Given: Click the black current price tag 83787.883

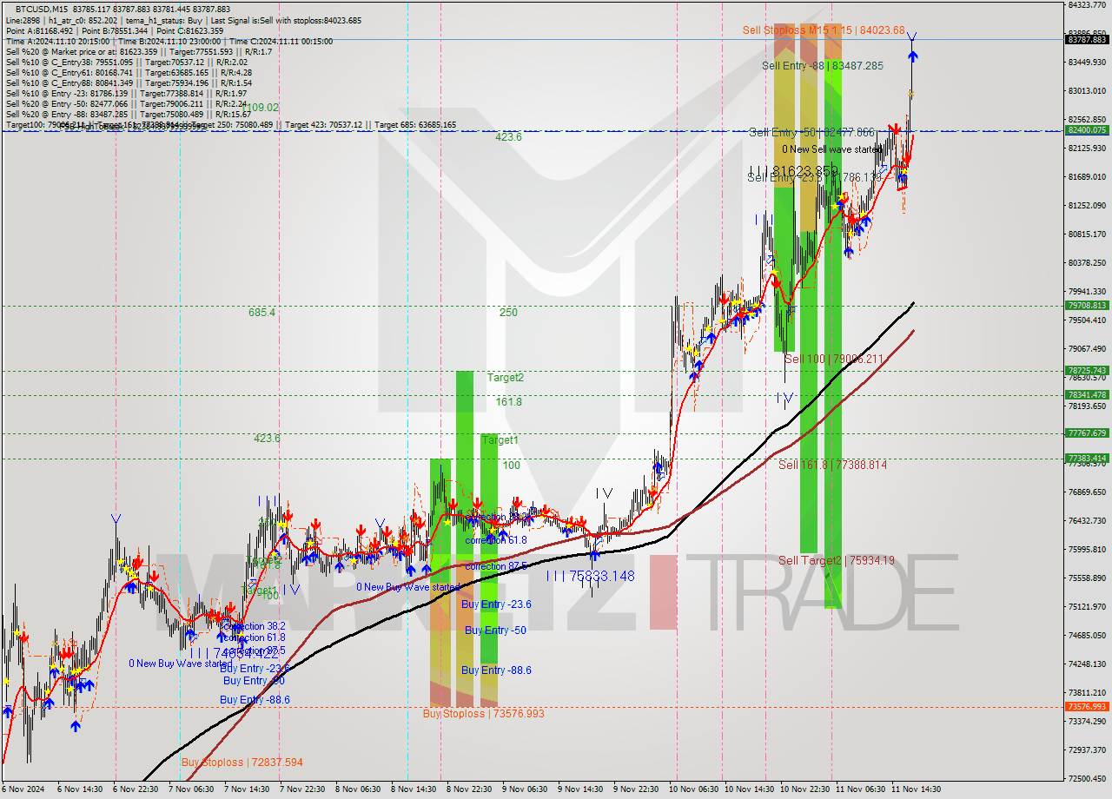Looking at the screenshot, I should tap(1086, 39).
